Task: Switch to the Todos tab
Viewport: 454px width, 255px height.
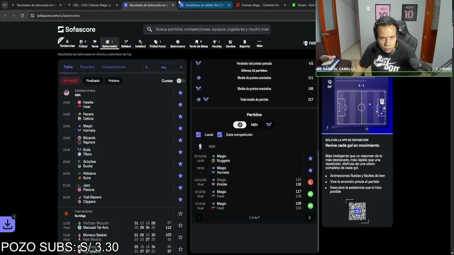Action: pyautogui.click(x=68, y=67)
